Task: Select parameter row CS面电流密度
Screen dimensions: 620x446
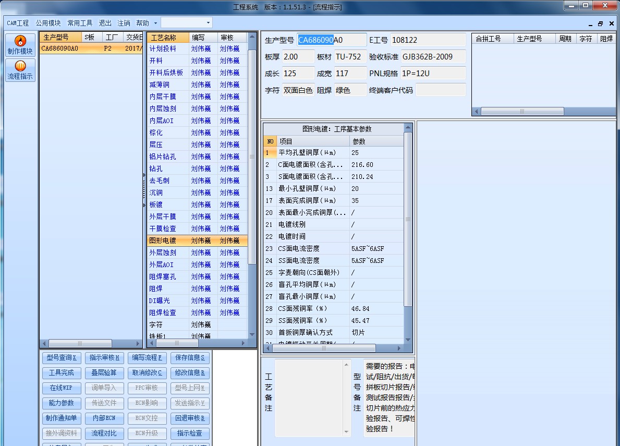Action: pos(333,249)
